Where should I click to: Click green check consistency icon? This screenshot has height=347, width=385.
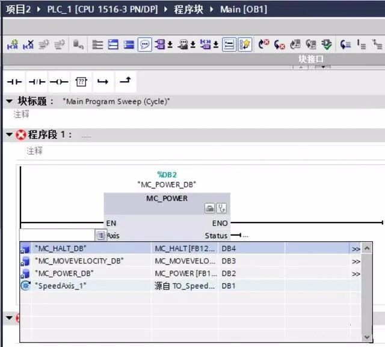pos(327,45)
